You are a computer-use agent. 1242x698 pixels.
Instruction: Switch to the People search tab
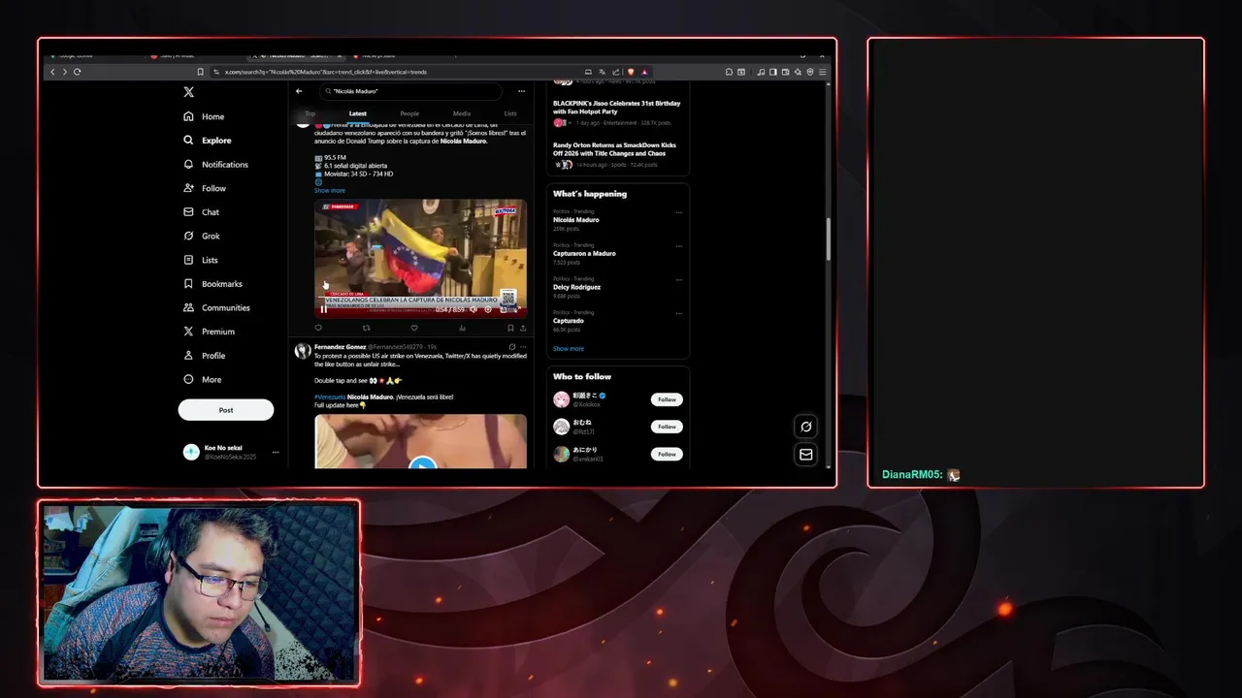(409, 113)
